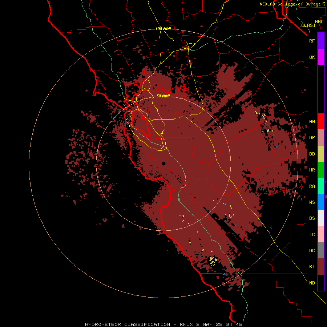The height and width of the screenshot is (327, 327).
Task: Click the IC legend label
Action: point(312,235)
